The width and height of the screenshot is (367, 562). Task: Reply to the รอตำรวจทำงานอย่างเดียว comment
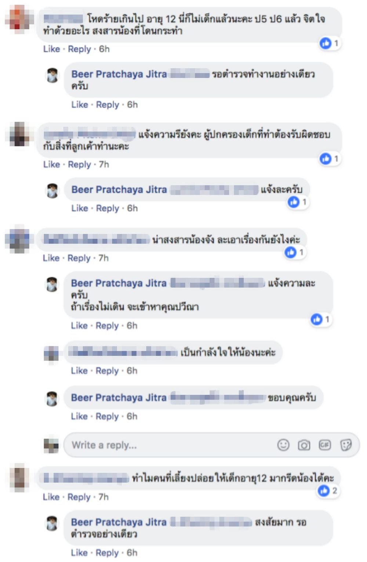108,105
